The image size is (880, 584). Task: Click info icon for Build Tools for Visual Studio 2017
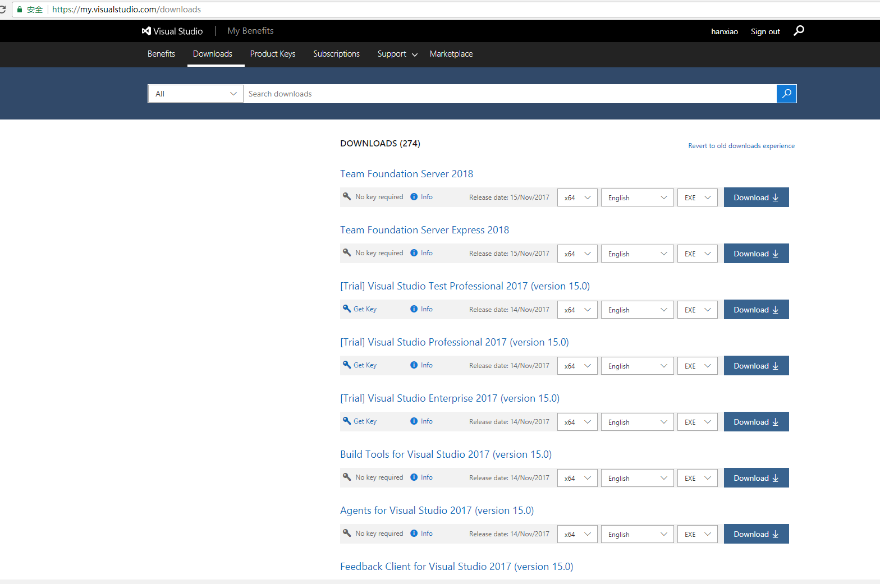[x=414, y=477]
